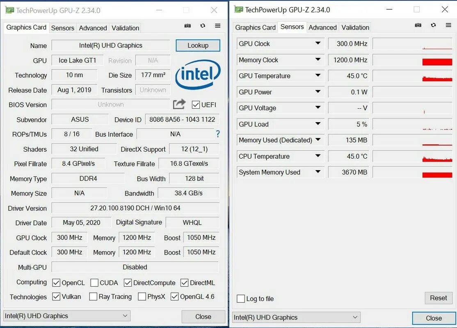Click the Driver Version field
The height and width of the screenshot is (328, 457).
point(135,208)
